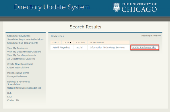Select Create New Department
Screen dimensions: 170x112
(20, 64)
